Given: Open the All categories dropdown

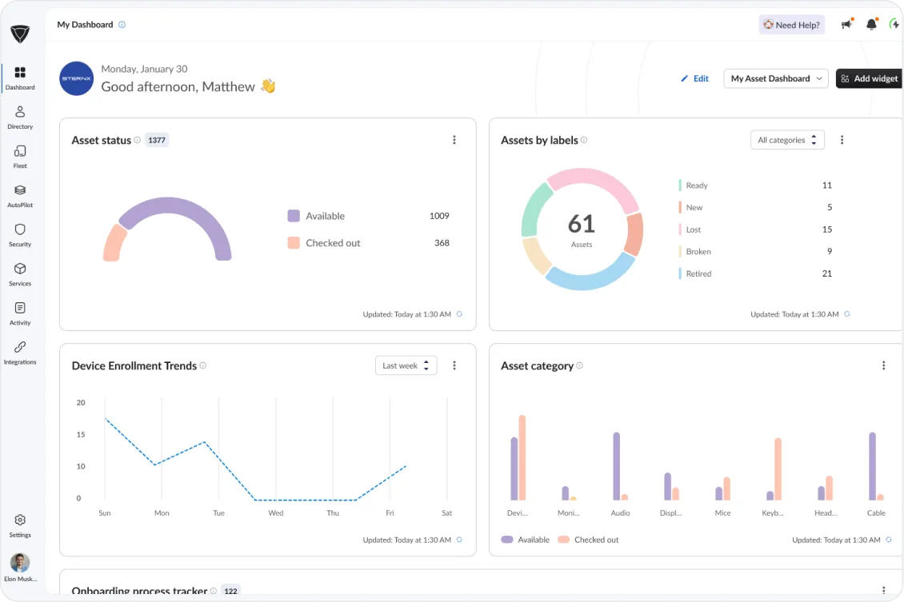Looking at the screenshot, I should pyautogui.click(x=786, y=139).
